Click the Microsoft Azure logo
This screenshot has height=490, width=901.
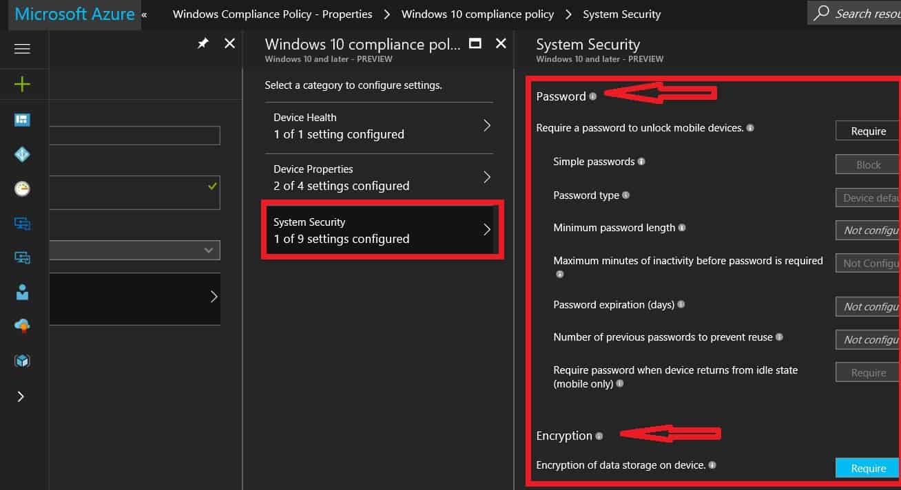point(74,14)
